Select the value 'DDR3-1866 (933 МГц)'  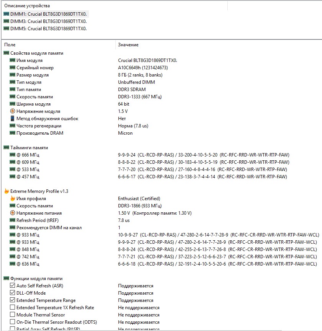(x=140, y=206)
